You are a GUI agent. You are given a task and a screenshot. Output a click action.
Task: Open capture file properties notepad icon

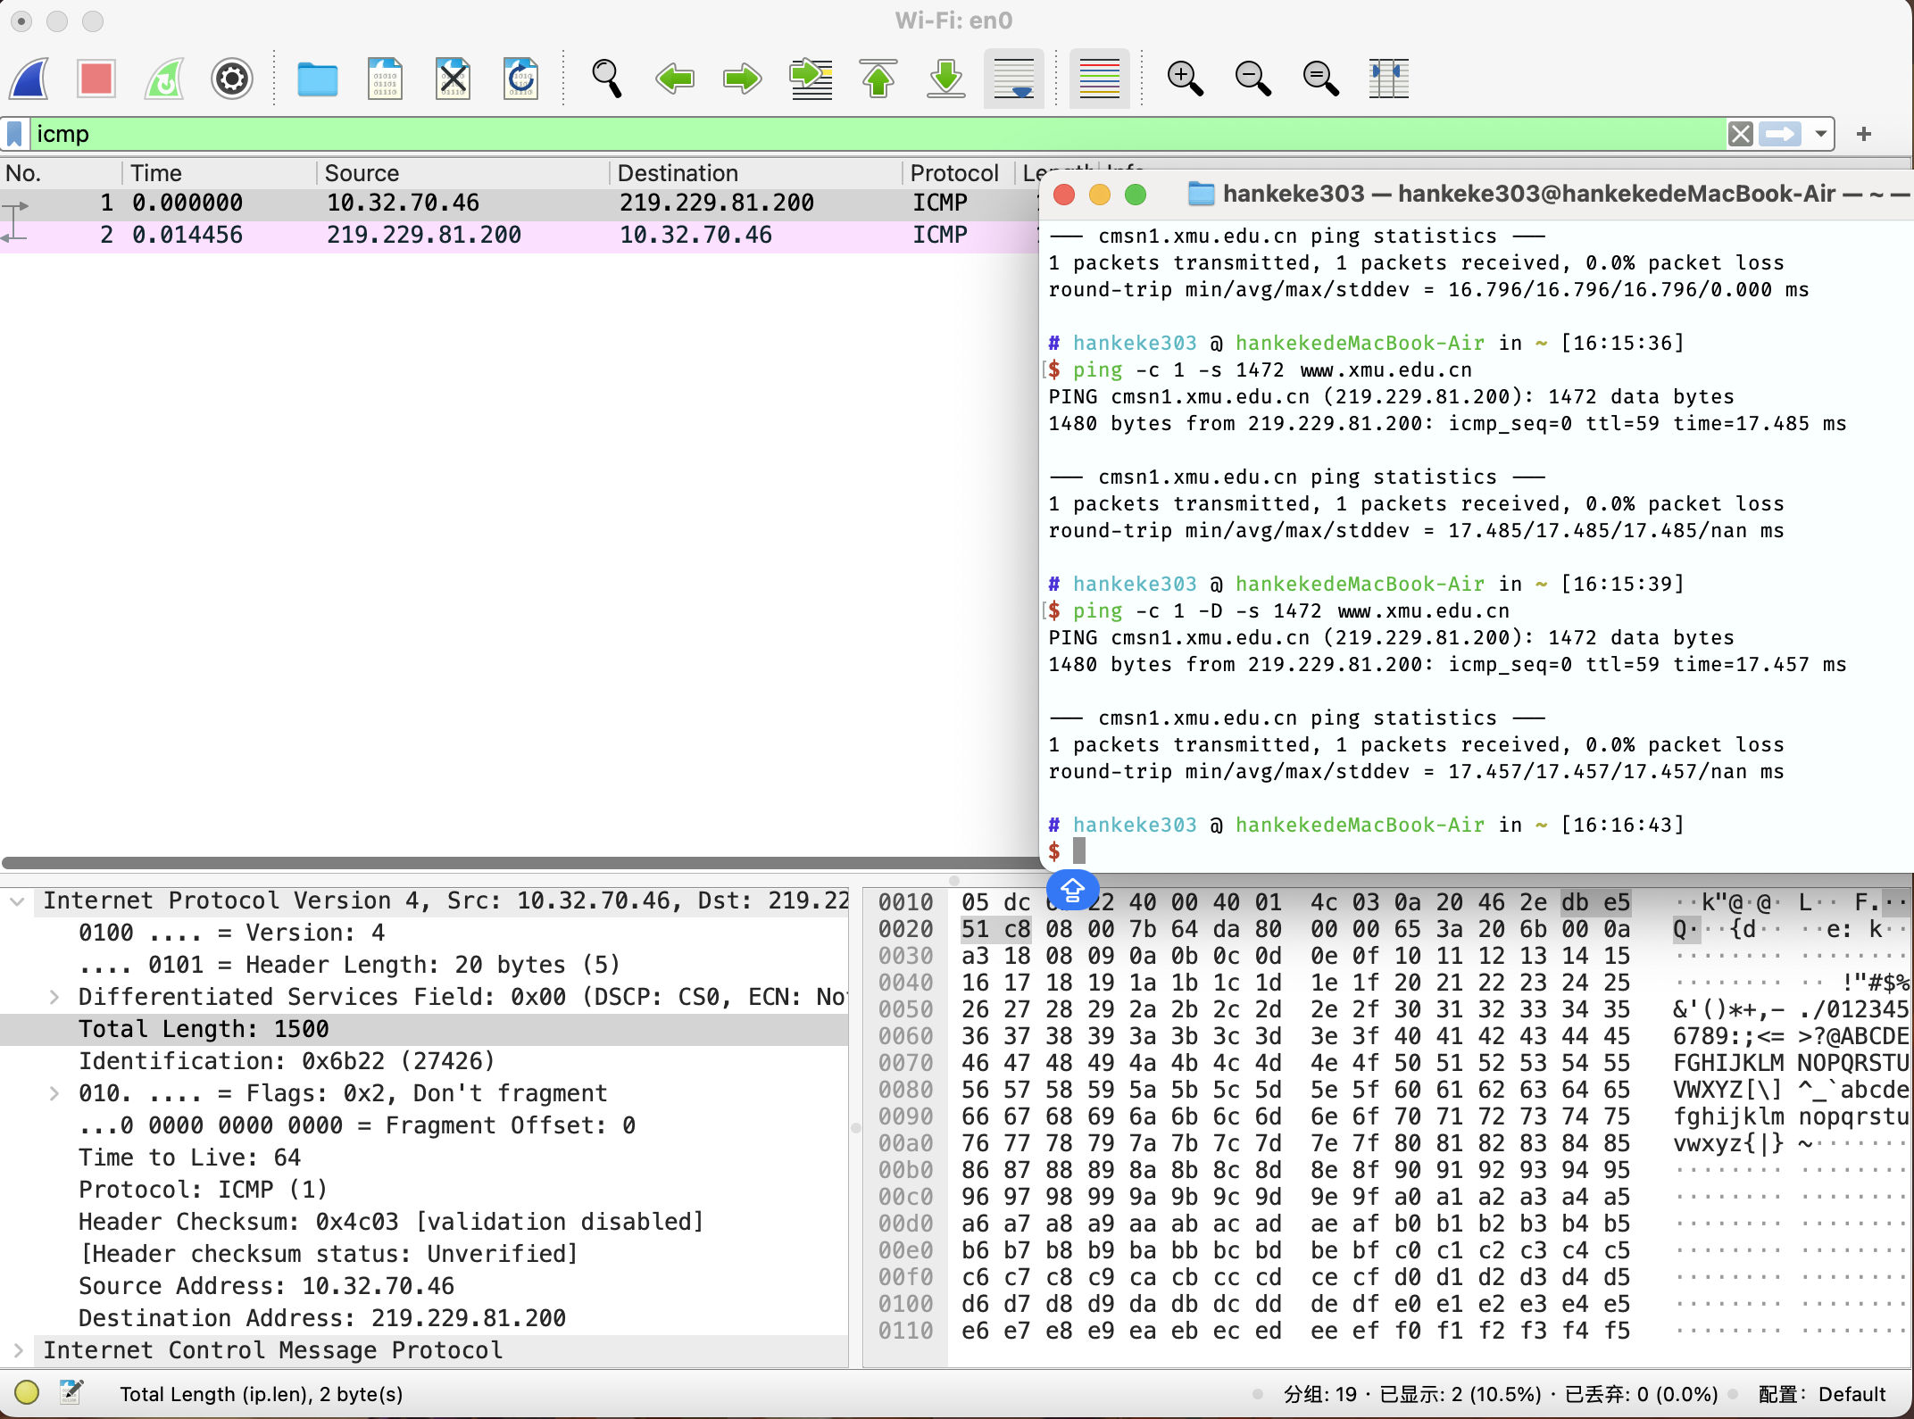click(x=71, y=1392)
